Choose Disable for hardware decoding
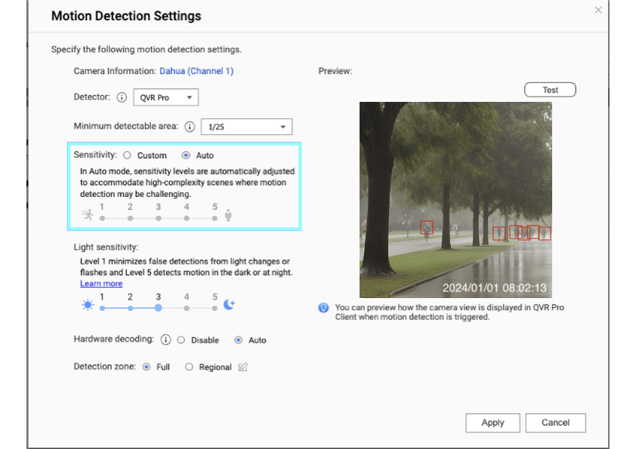 click(181, 340)
